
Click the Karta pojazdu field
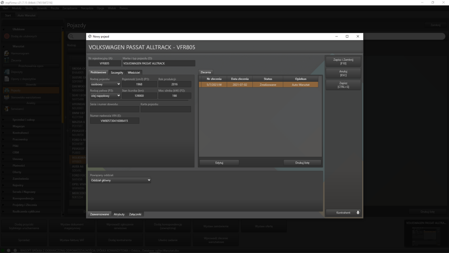165,109
